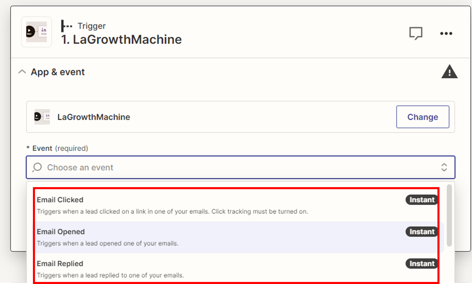
Task: Select the Email Clicked event option
Action: click(x=237, y=205)
